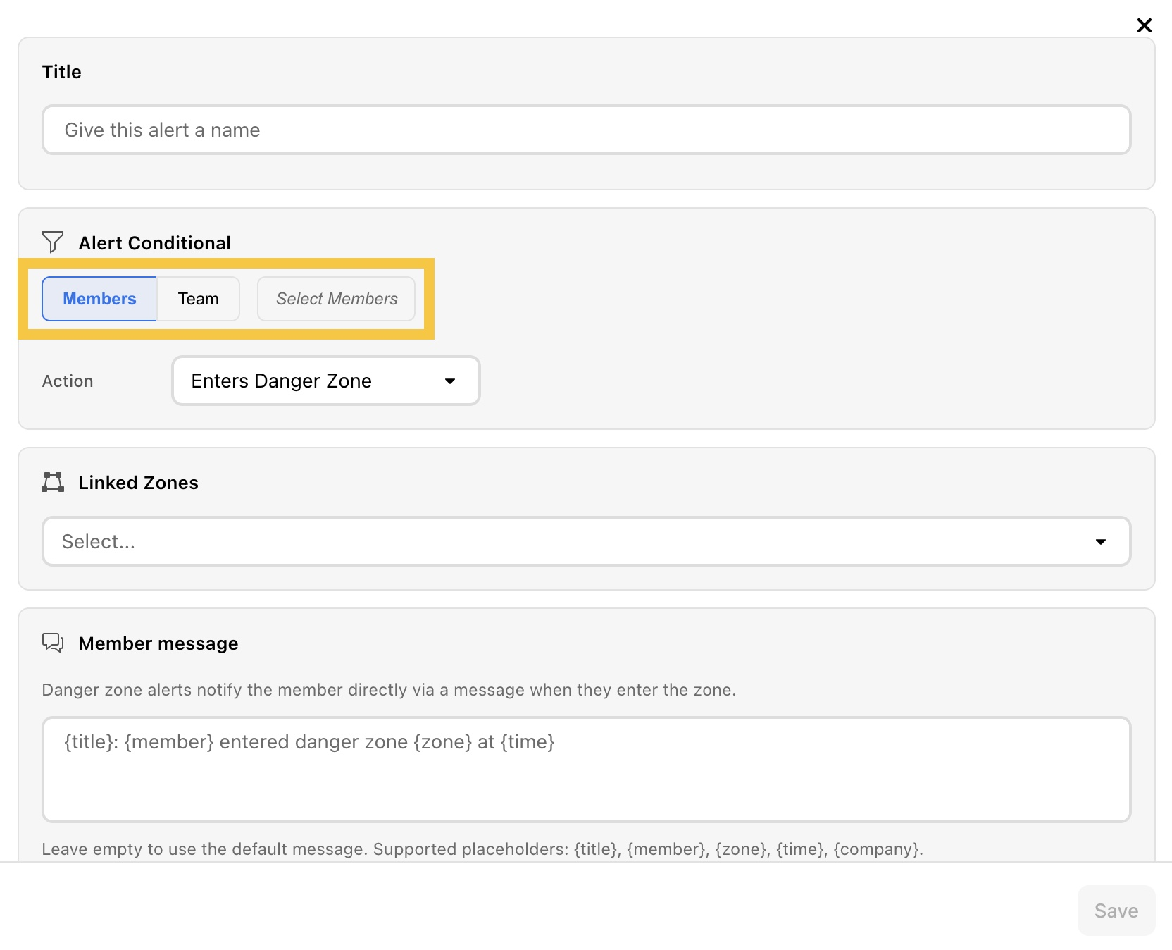Click the Member message heading text
Viewport: 1172px width, 950px height.
pos(158,643)
